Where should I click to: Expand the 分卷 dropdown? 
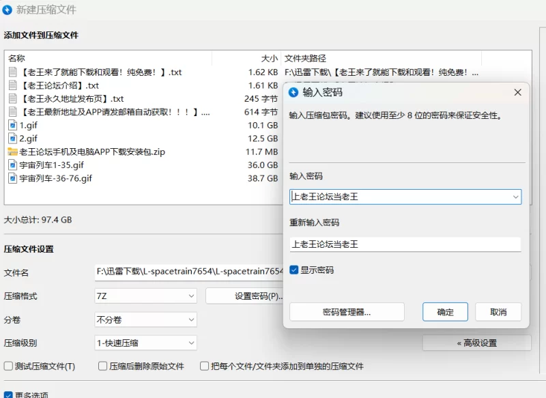tap(146, 319)
